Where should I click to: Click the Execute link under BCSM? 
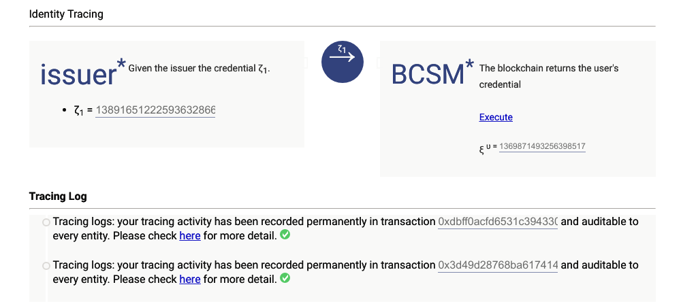pos(496,117)
